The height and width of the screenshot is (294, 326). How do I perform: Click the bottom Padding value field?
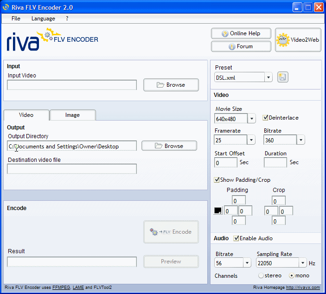coord(239,221)
